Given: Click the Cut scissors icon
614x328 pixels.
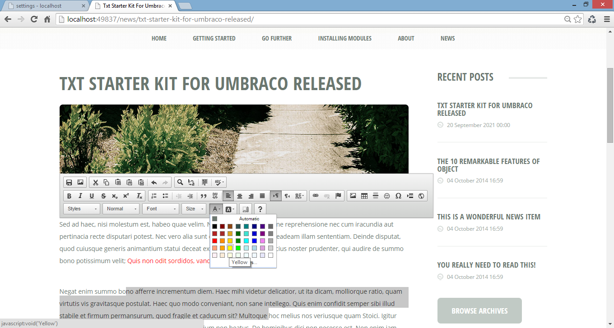Looking at the screenshot, I should click(x=95, y=182).
